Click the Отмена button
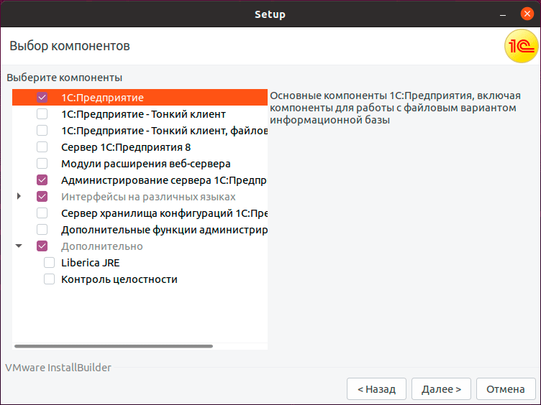This screenshot has width=541, height=405. (505, 389)
